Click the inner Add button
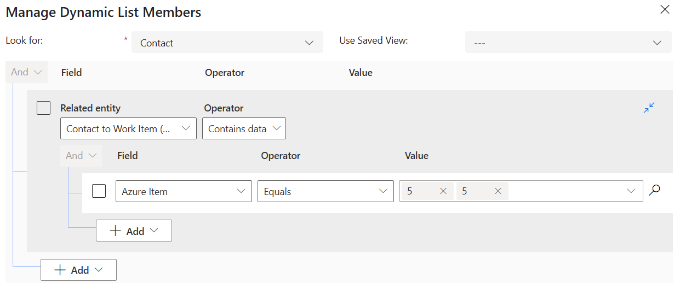Screen dimensions: 680x283 tap(134, 231)
